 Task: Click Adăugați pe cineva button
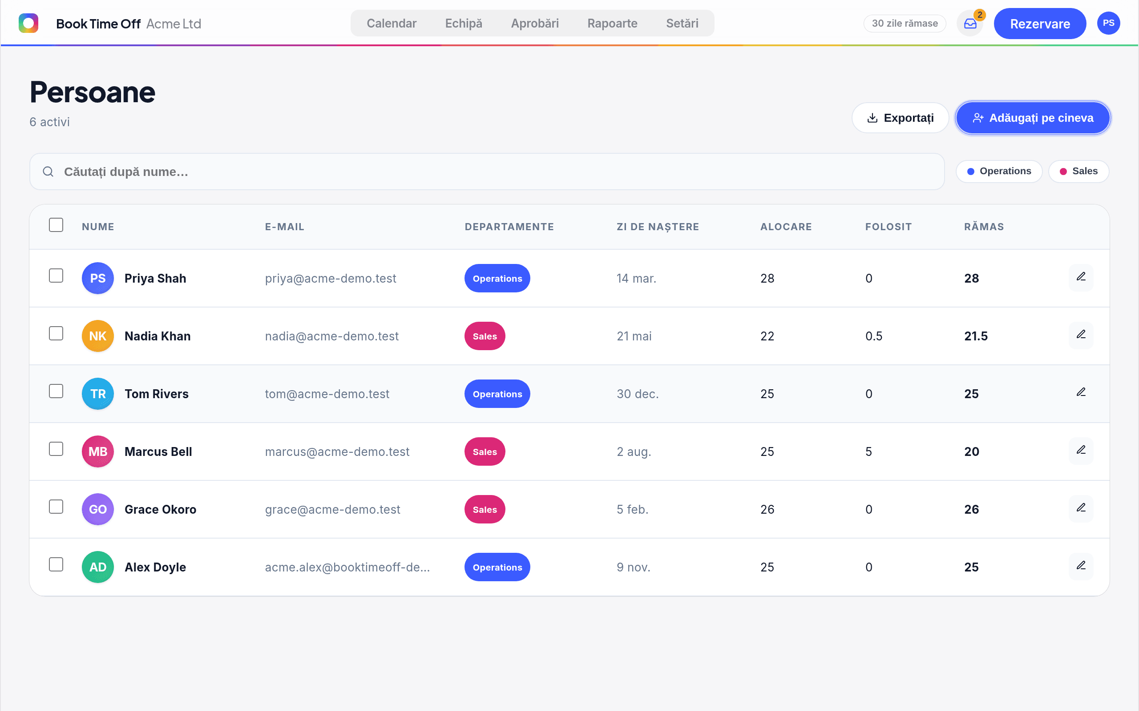click(1033, 118)
